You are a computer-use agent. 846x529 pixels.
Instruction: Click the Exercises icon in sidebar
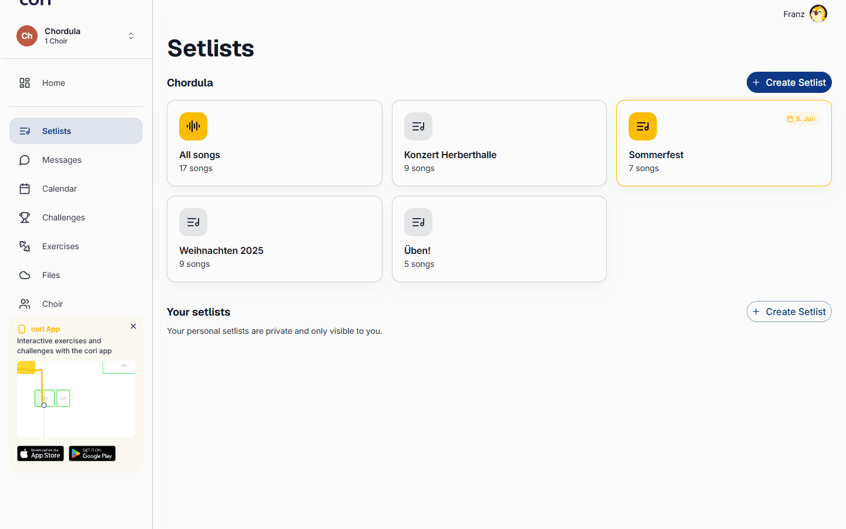pos(25,246)
